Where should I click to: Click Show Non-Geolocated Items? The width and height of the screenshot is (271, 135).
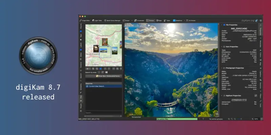pos(104,76)
